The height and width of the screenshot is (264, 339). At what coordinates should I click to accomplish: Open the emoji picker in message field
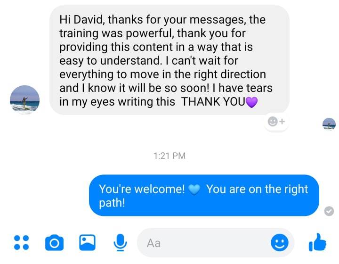coord(280,243)
